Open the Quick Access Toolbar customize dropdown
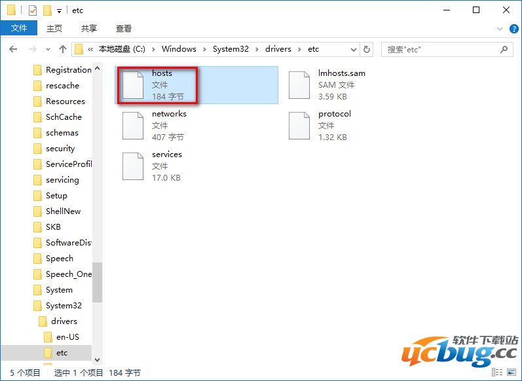Viewport: 522px width, 381px height. click(x=59, y=10)
